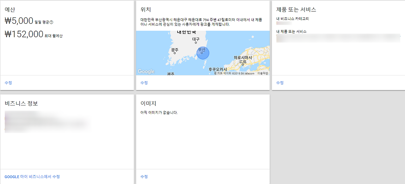Open 수정 in the 이미지 card

pyautogui.click(x=144, y=177)
